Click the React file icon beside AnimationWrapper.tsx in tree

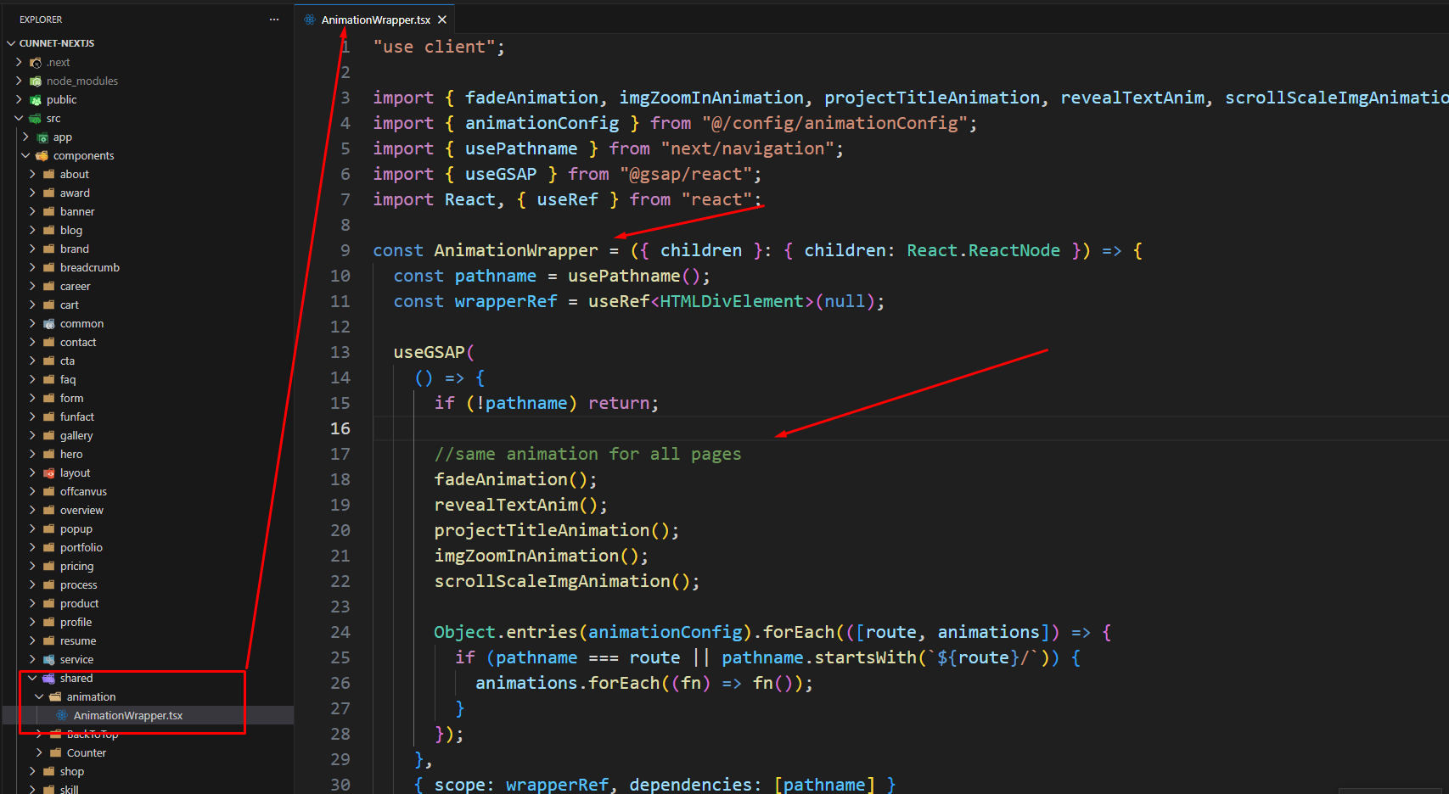pos(62,715)
